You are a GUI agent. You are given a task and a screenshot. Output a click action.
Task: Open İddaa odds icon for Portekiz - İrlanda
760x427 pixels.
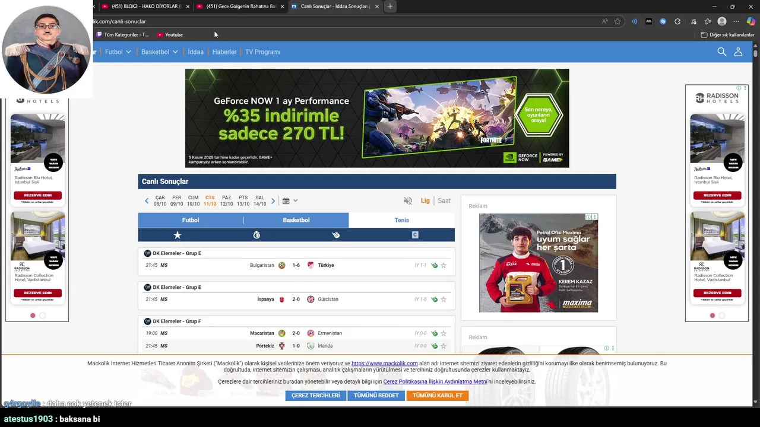[434, 346]
